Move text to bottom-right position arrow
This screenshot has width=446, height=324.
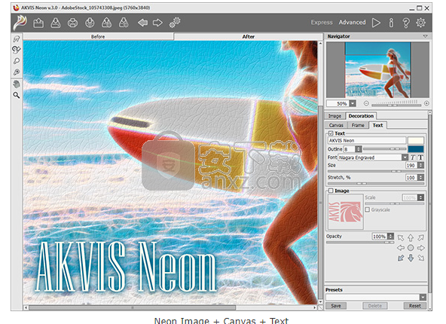tap(420, 258)
